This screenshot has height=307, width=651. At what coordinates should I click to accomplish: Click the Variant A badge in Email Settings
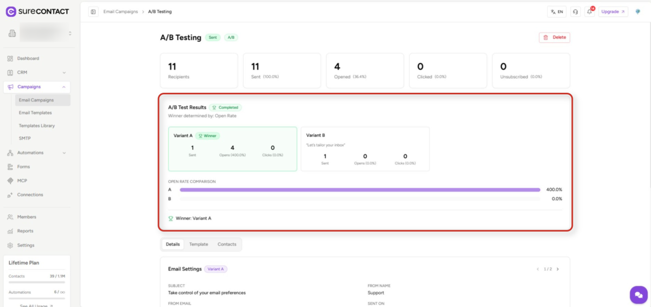click(x=216, y=269)
